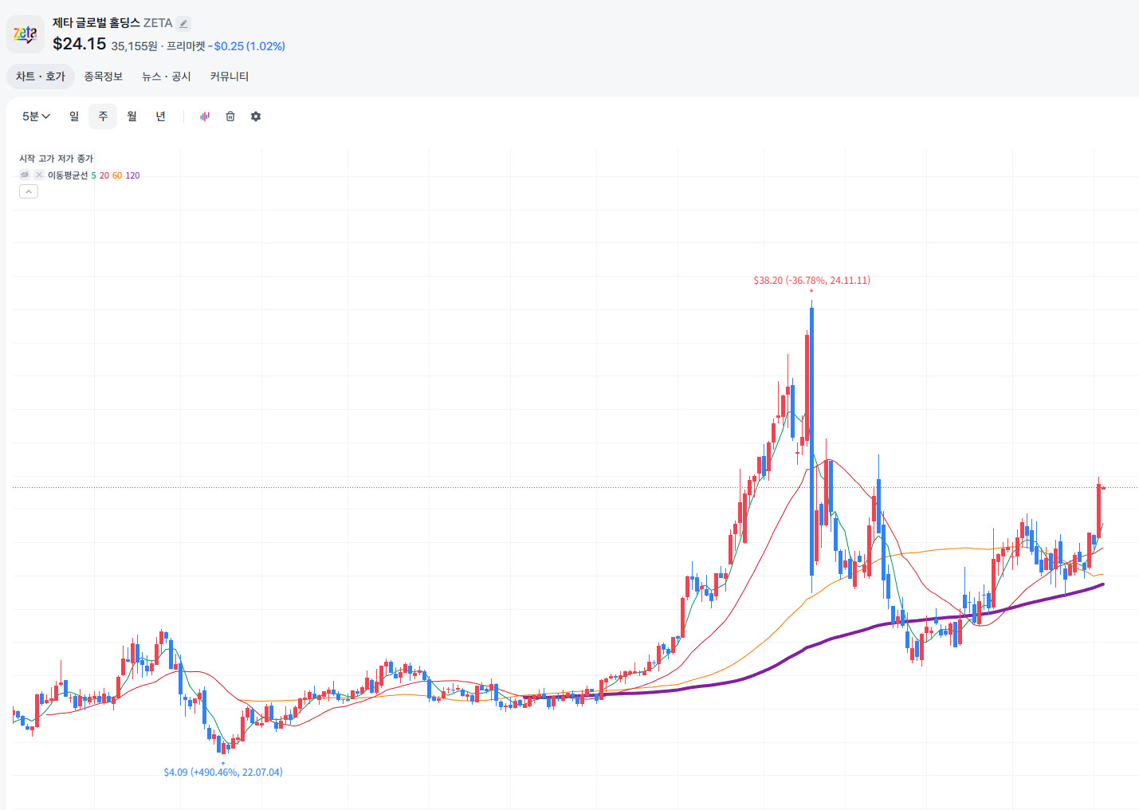Click the $38.20 high price marker
This screenshot has width=1139, height=810.
coord(812,281)
